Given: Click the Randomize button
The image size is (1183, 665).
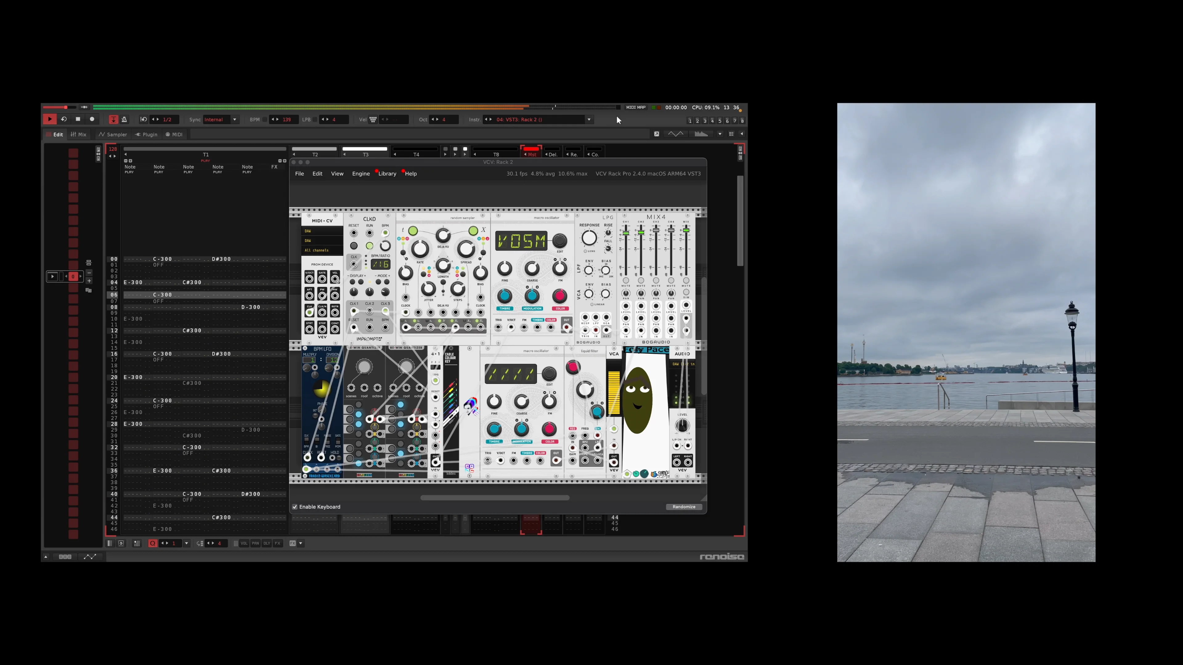Looking at the screenshot, I should coord(683,507).
